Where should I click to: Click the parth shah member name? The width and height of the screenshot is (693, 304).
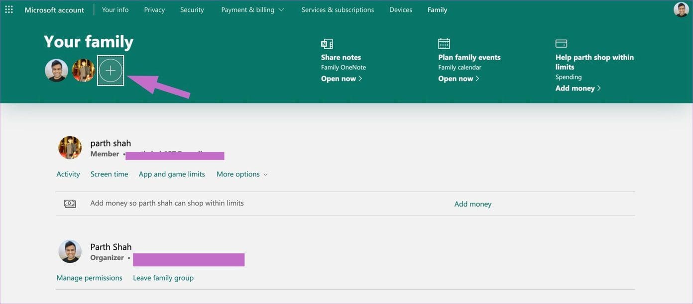pyautogui.click(x=111, y=143)
